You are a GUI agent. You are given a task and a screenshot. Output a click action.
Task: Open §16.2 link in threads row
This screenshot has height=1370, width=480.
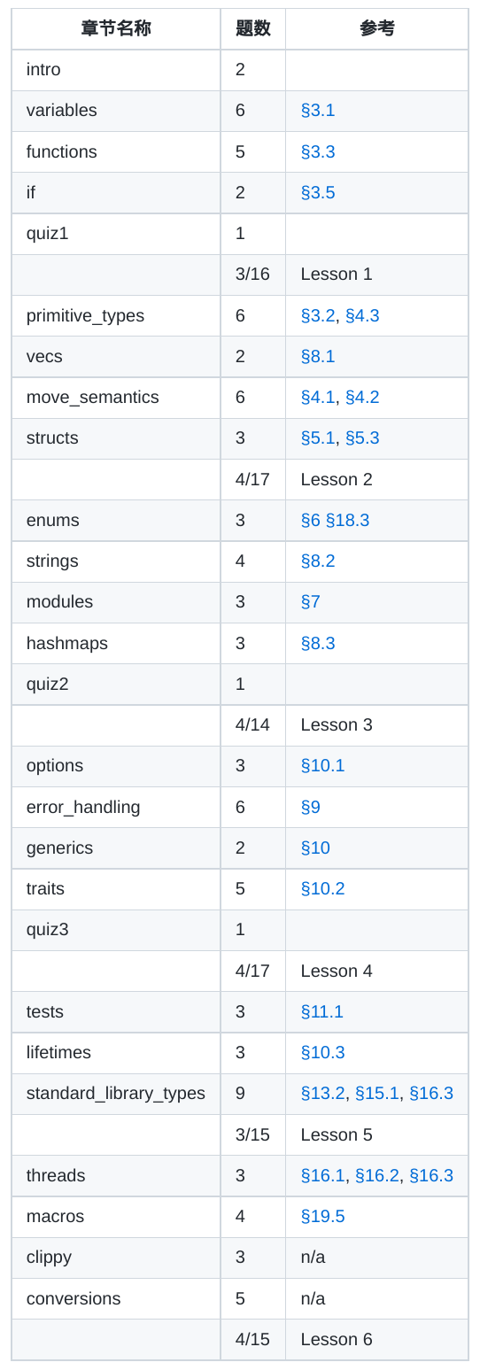click(377, 1175)
